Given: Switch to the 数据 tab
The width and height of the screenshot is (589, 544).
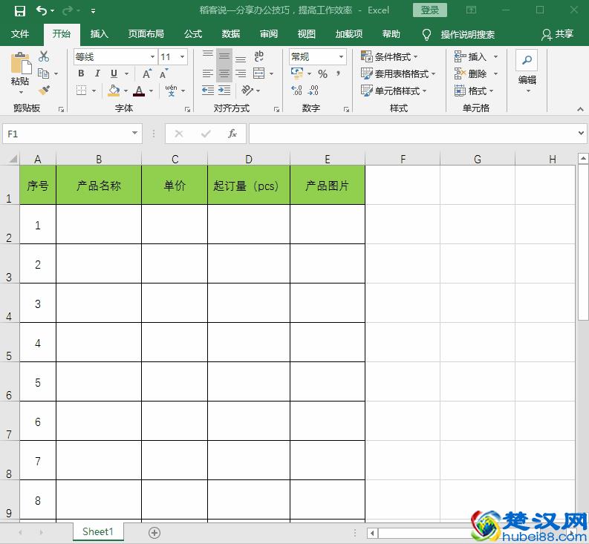Looking at the screenshot, I should pos(231,34).
